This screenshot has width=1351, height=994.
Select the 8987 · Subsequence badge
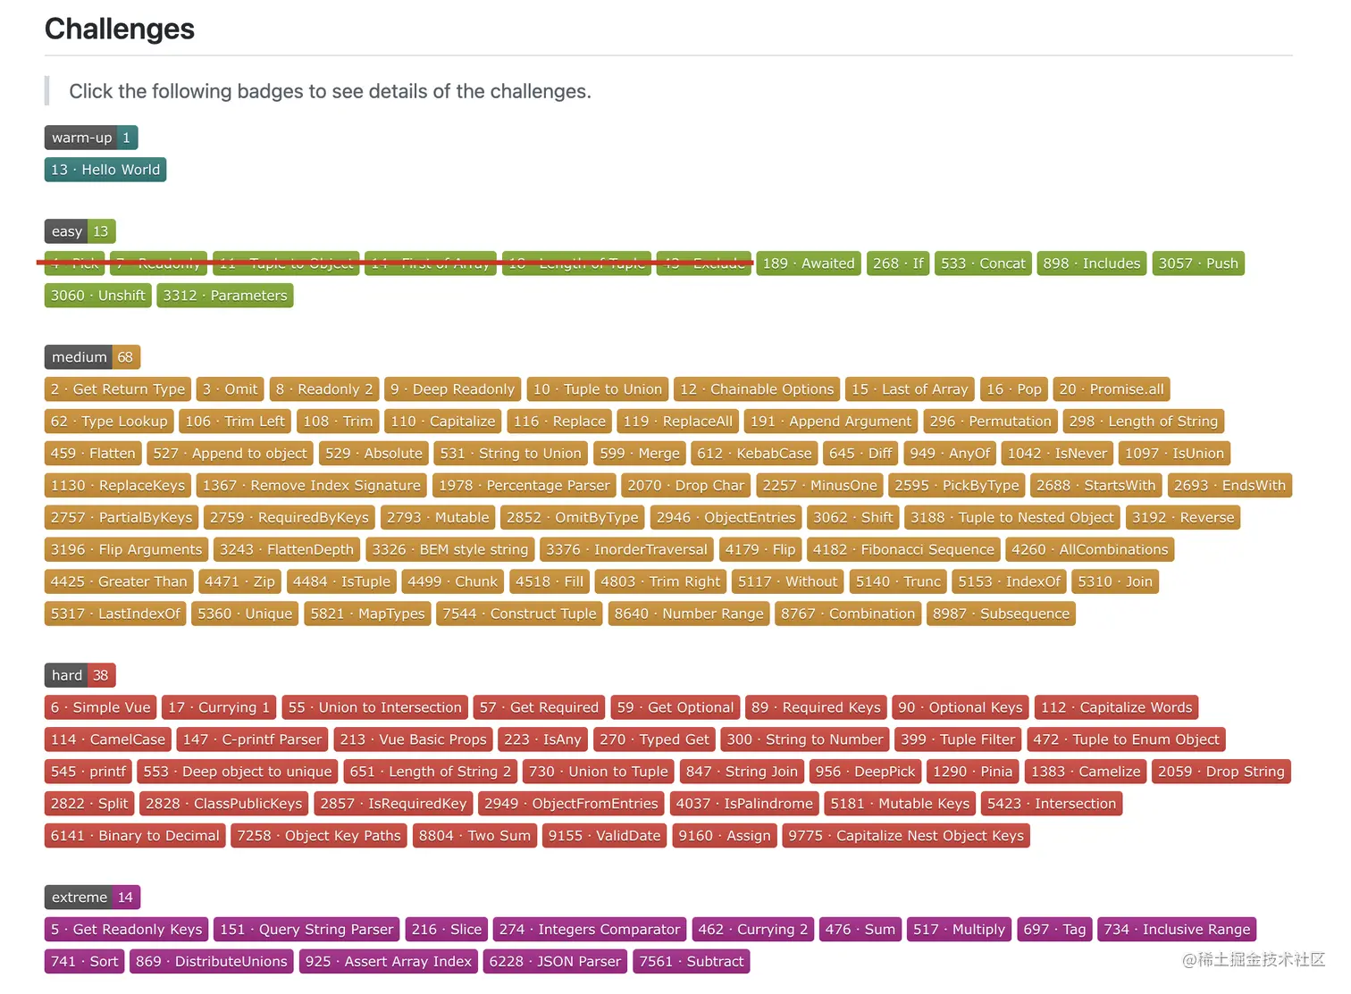pos(1001,614)
